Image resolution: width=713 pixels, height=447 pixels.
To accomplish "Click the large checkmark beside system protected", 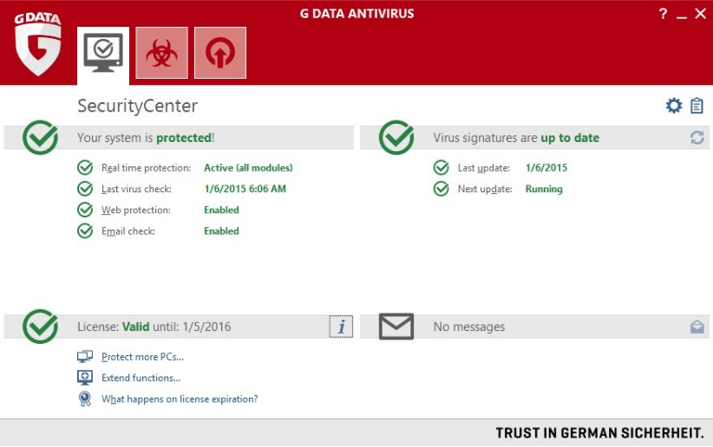I will point(41,137).
